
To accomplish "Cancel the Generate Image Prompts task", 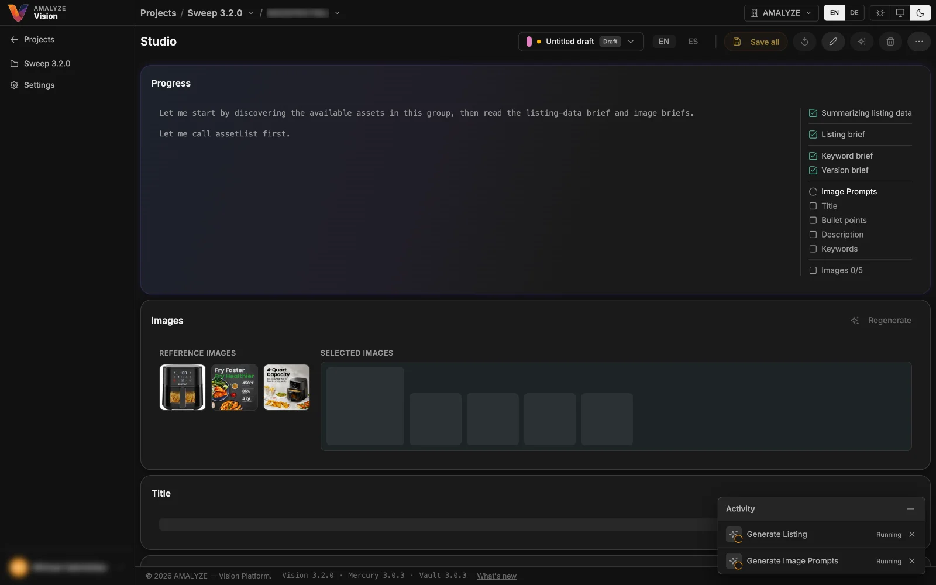I will tap(912, 561).
